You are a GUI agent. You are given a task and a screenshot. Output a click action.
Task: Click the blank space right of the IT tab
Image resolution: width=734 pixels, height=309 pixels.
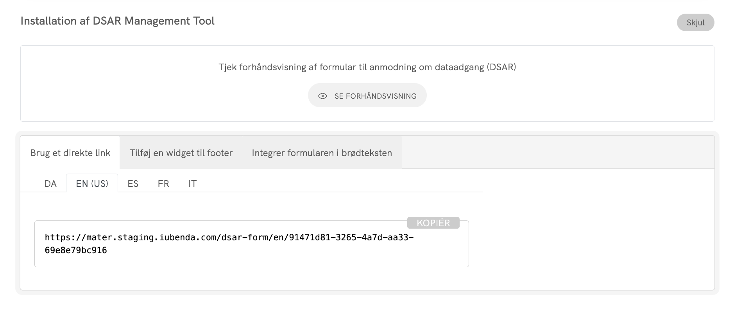[x=336, y=183]
